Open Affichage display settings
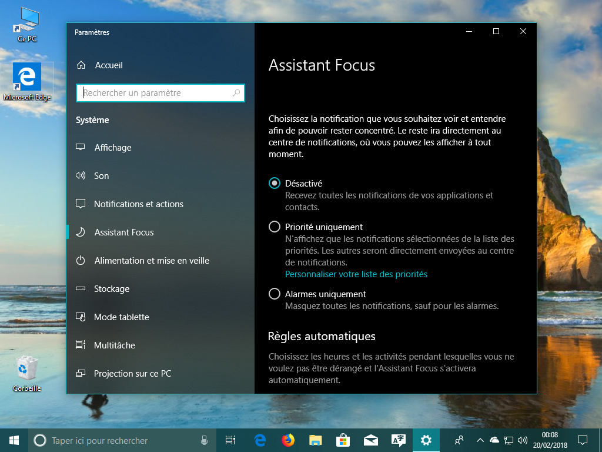The height and width of the screenshot is (452, 602). tap(113, 148)
